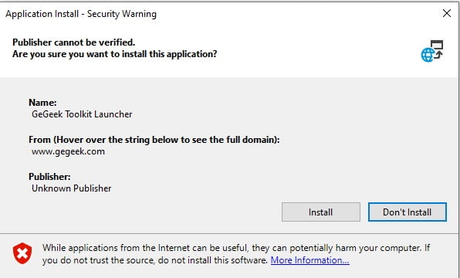The image size is (460, 278).
Task: Click the Publisher: label
Action: click(49, 177)
